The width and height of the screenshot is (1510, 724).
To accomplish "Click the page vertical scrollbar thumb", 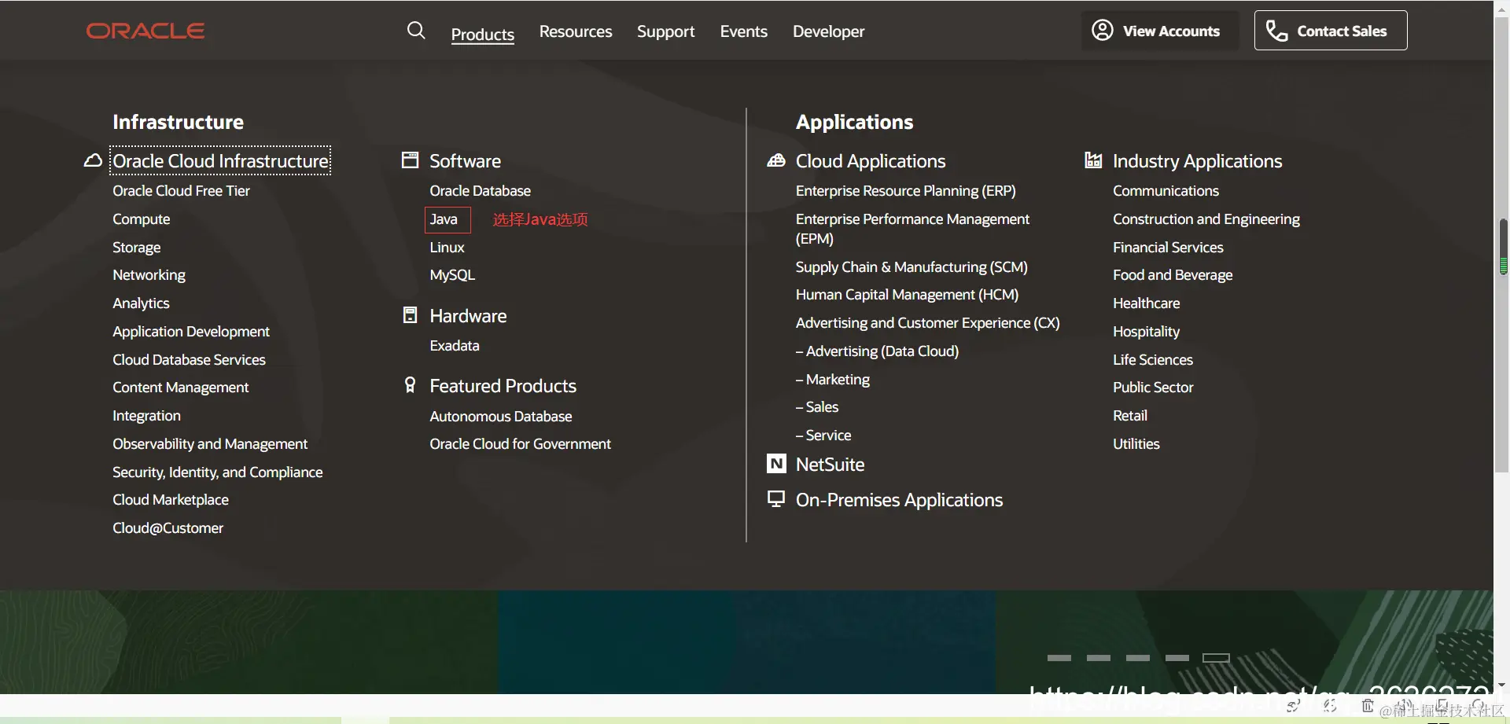I will [1503, 247].
